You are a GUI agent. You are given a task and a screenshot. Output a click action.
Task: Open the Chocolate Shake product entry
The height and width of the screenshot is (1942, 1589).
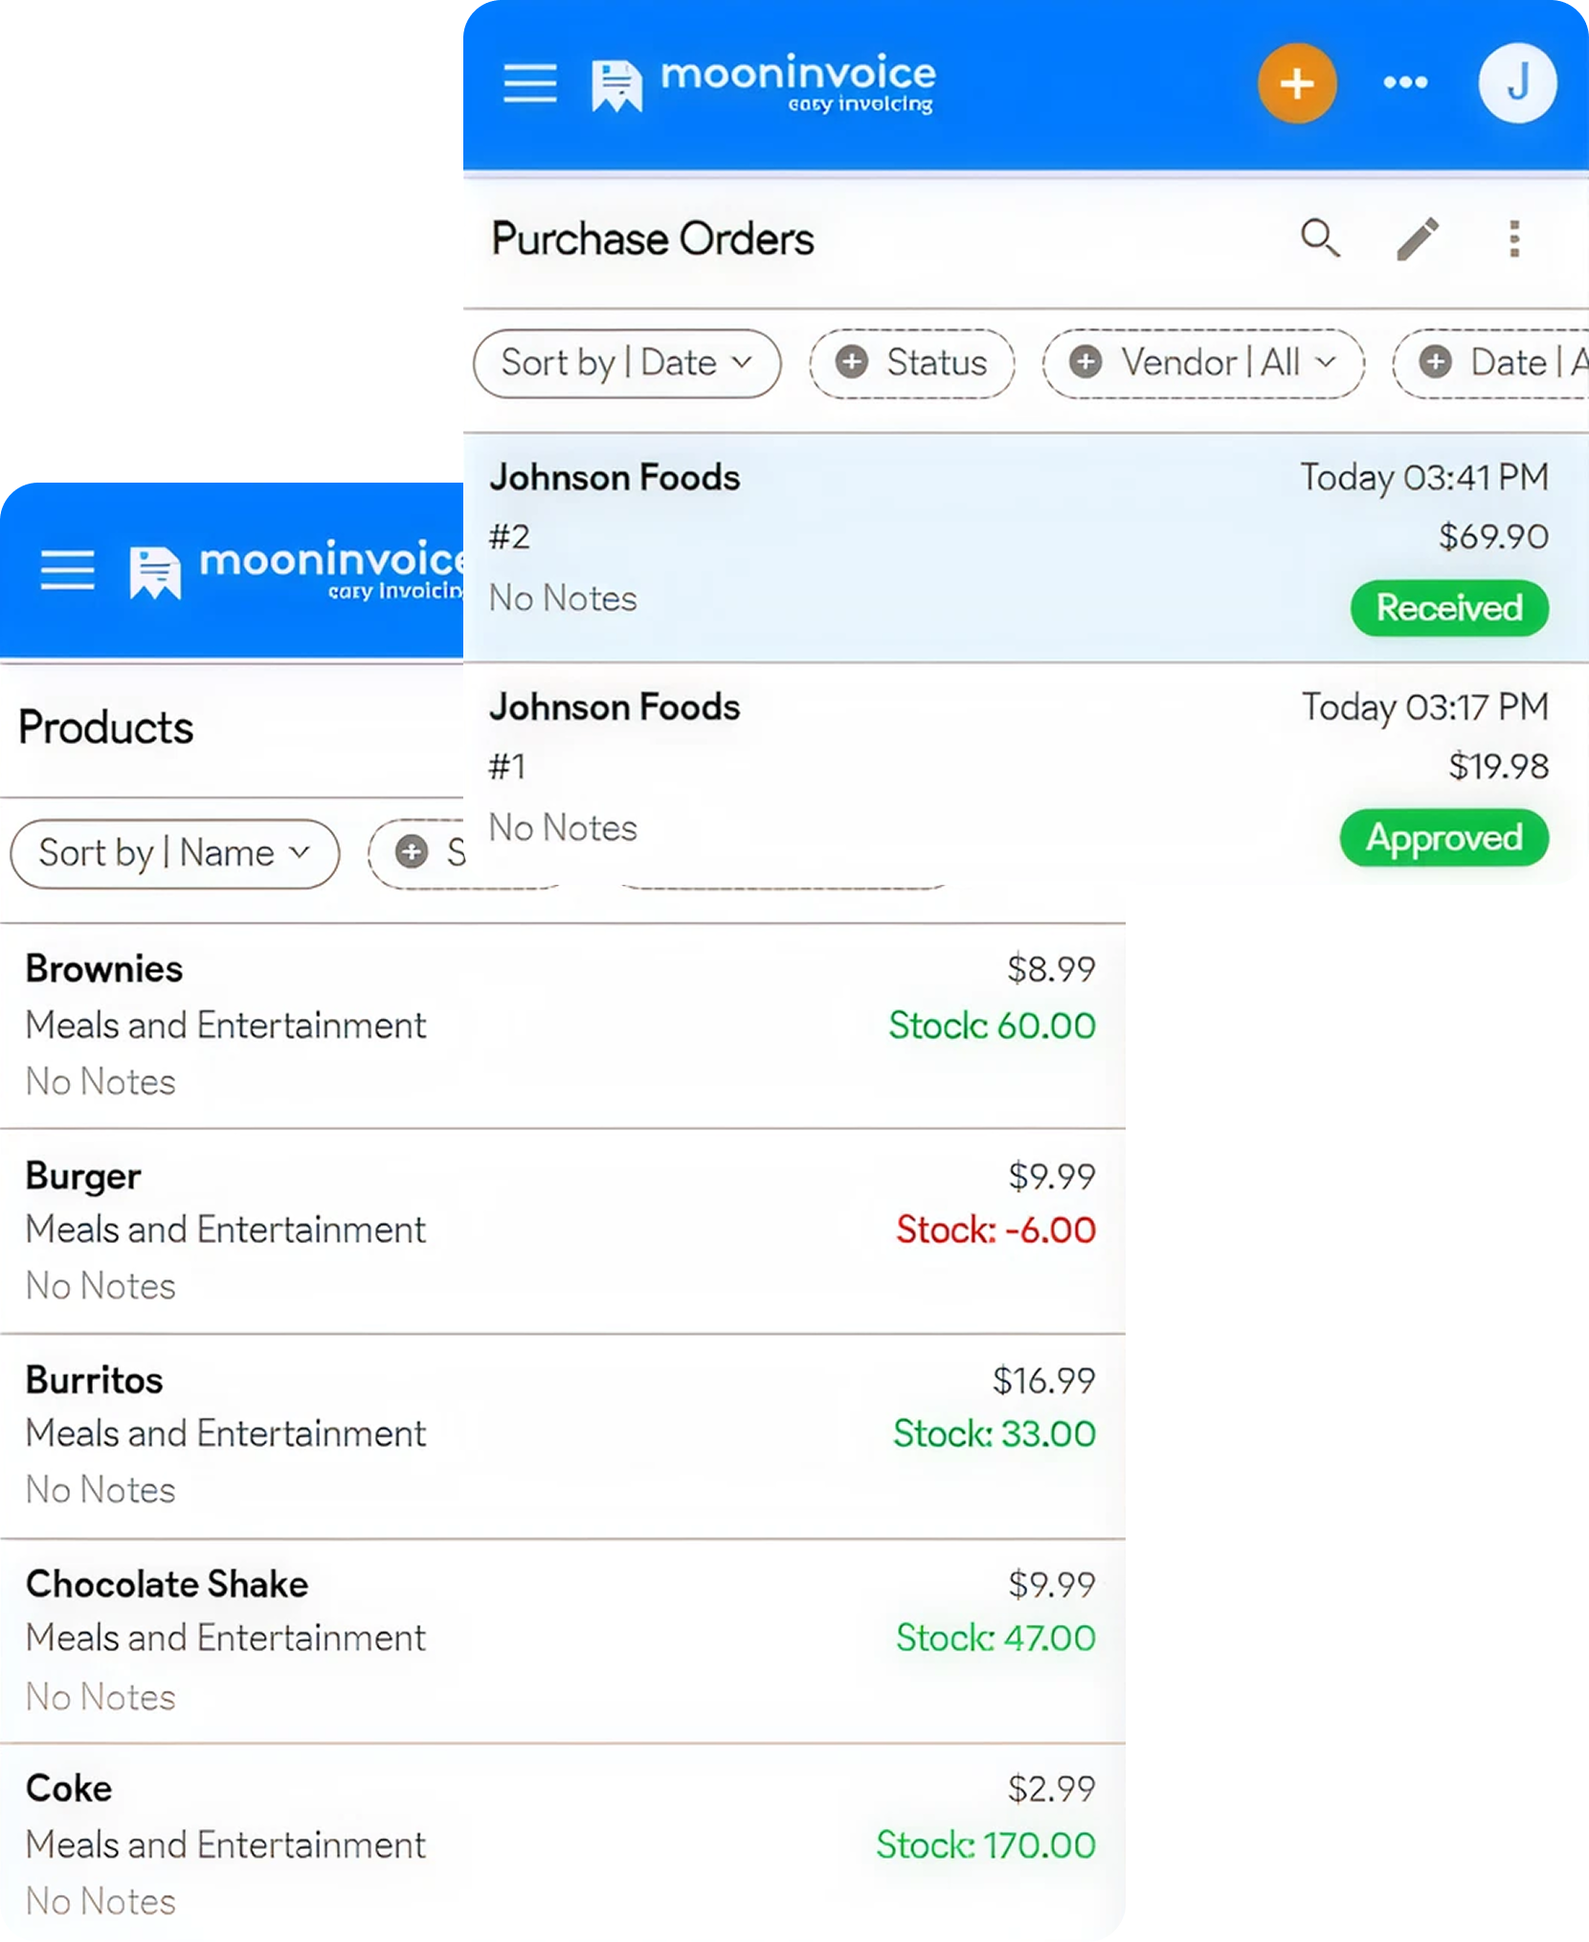(x=562, y=1638)
